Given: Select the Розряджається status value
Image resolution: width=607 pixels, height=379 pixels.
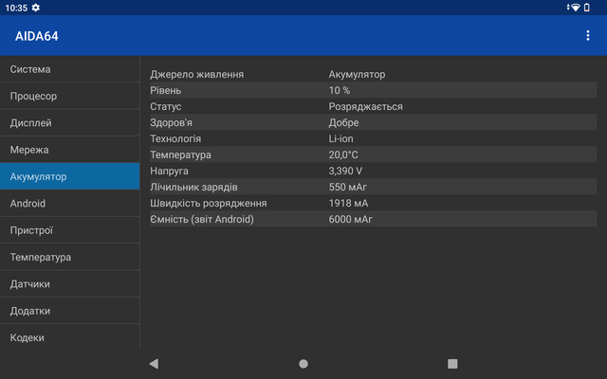Looking at the screenshot, I should [365, 106].
